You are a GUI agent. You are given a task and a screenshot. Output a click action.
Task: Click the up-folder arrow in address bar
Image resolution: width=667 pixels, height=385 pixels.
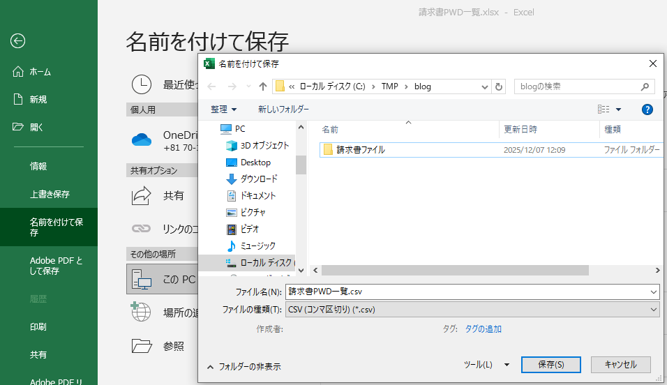tap(263, 86)
